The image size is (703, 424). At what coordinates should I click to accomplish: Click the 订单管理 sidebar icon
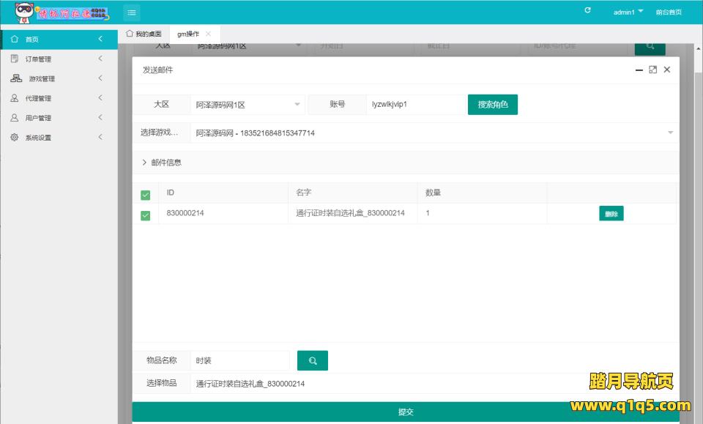click(15, 59)
